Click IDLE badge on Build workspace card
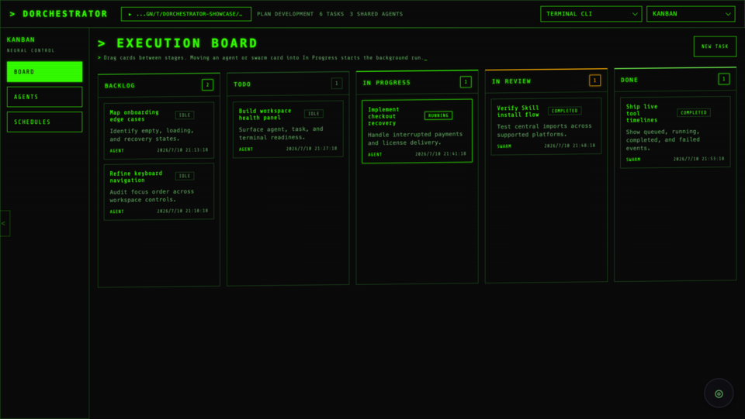This screenshot has height=419, width=745. coord(314,114)
